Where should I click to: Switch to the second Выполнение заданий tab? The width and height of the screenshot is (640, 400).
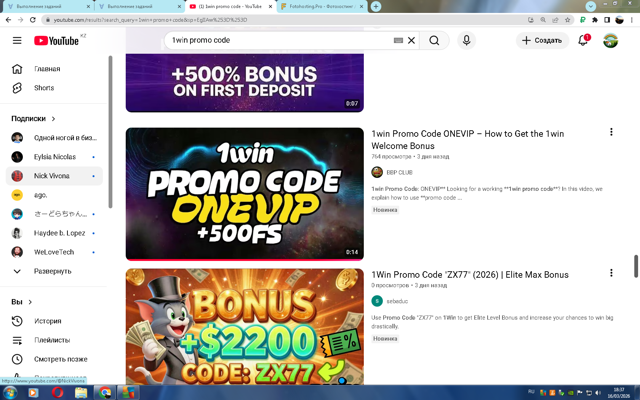(x=139, y=6)
